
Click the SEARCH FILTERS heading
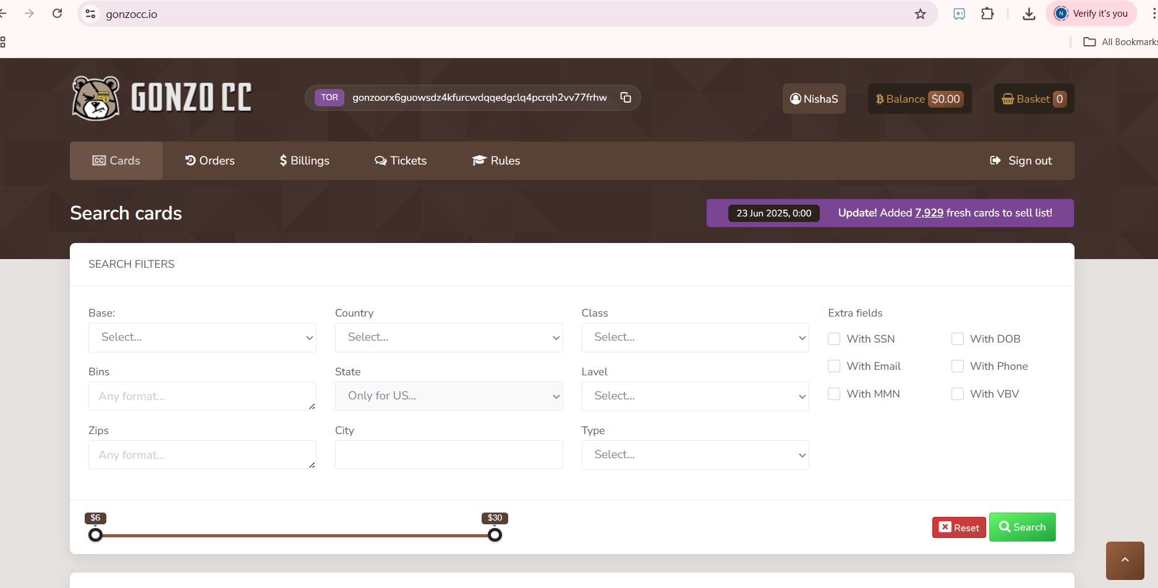(132, 264)
